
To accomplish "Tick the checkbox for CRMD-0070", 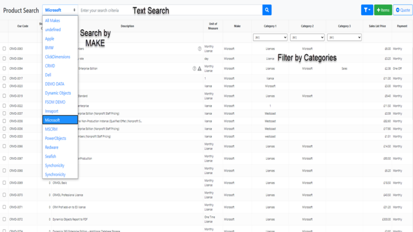I will coord(4,195).
